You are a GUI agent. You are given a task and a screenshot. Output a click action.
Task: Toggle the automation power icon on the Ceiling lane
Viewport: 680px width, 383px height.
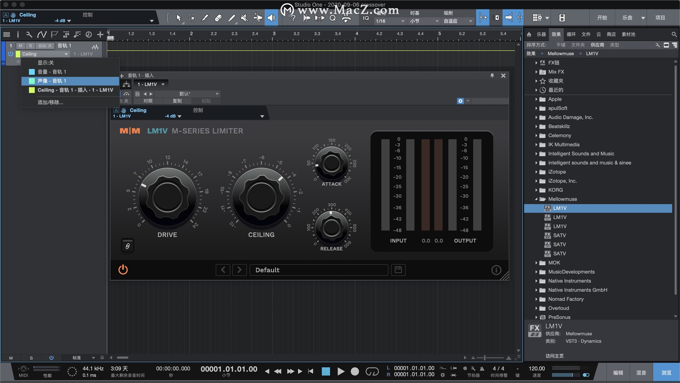pyautogui.click(x=10, y=54)
